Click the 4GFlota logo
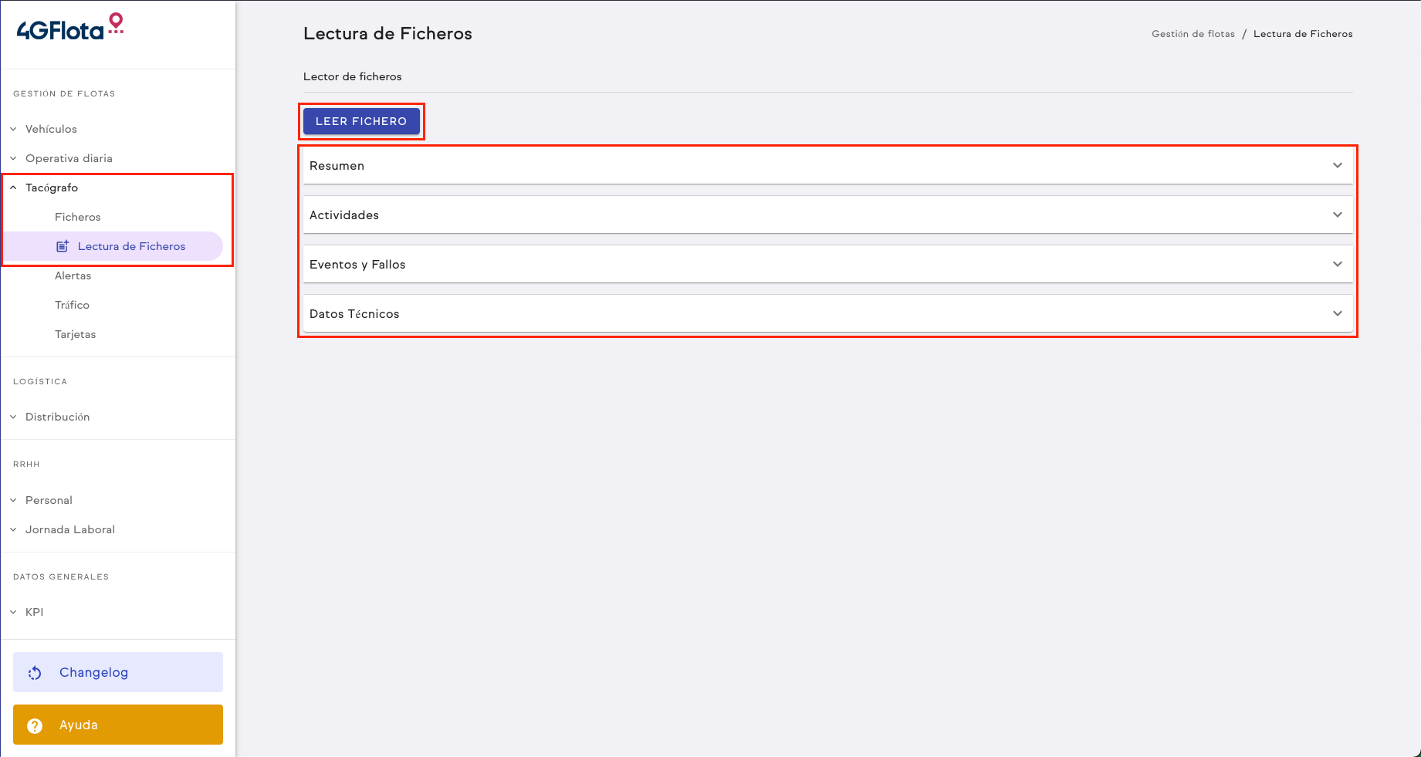Viewport: 1421px width, 757px height. pos(69,28)
